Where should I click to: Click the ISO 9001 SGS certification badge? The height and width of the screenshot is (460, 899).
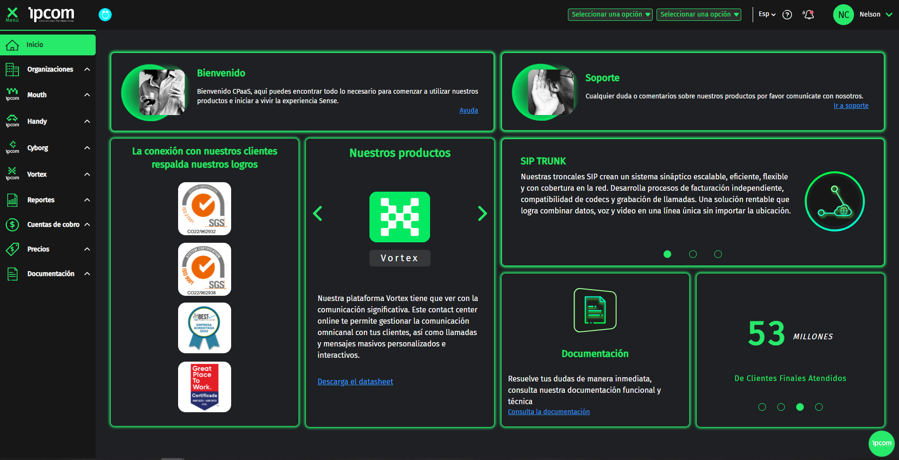(x=205, y=269)
